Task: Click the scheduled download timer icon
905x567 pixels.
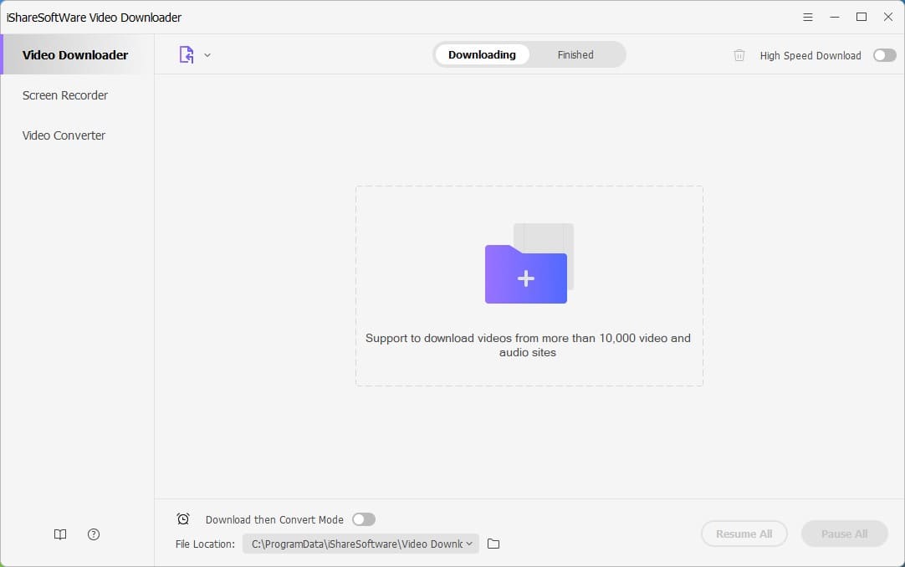Action: coord(183,518)
